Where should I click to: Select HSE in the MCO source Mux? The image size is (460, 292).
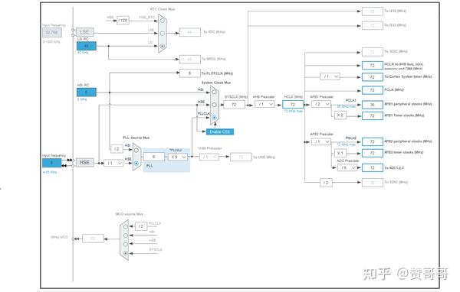pos(126,244)
